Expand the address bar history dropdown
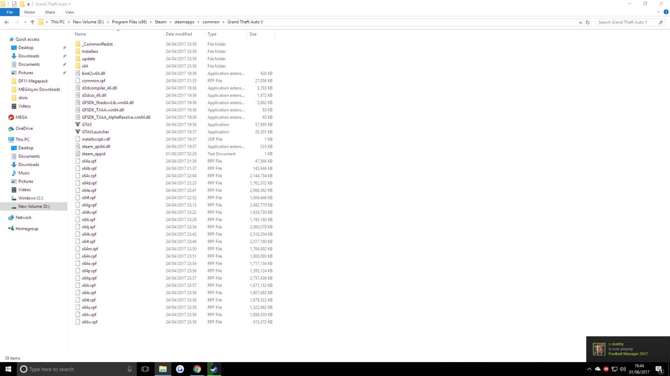Viewport: 670px width, 376px height. point(580,22)
